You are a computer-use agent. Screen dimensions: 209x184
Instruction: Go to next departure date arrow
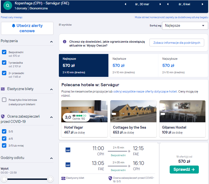[160, 4]
